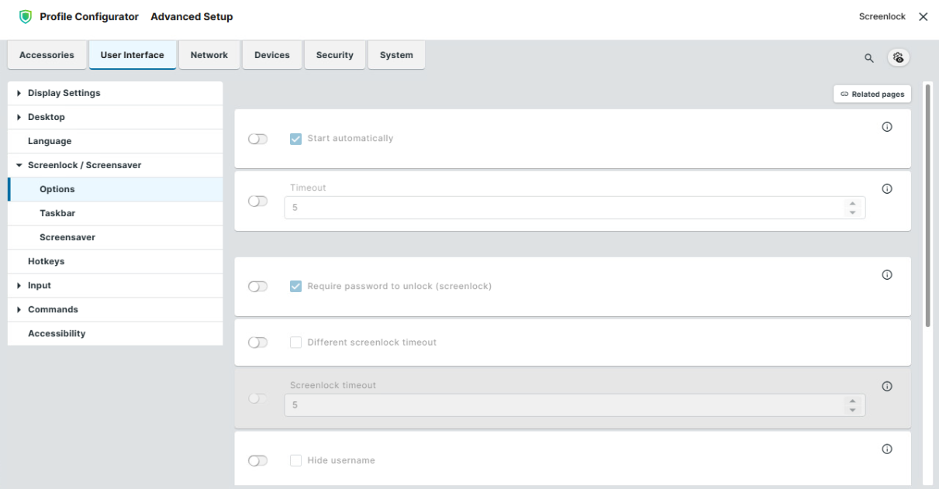Switch to the Network tab

[209, 55]
